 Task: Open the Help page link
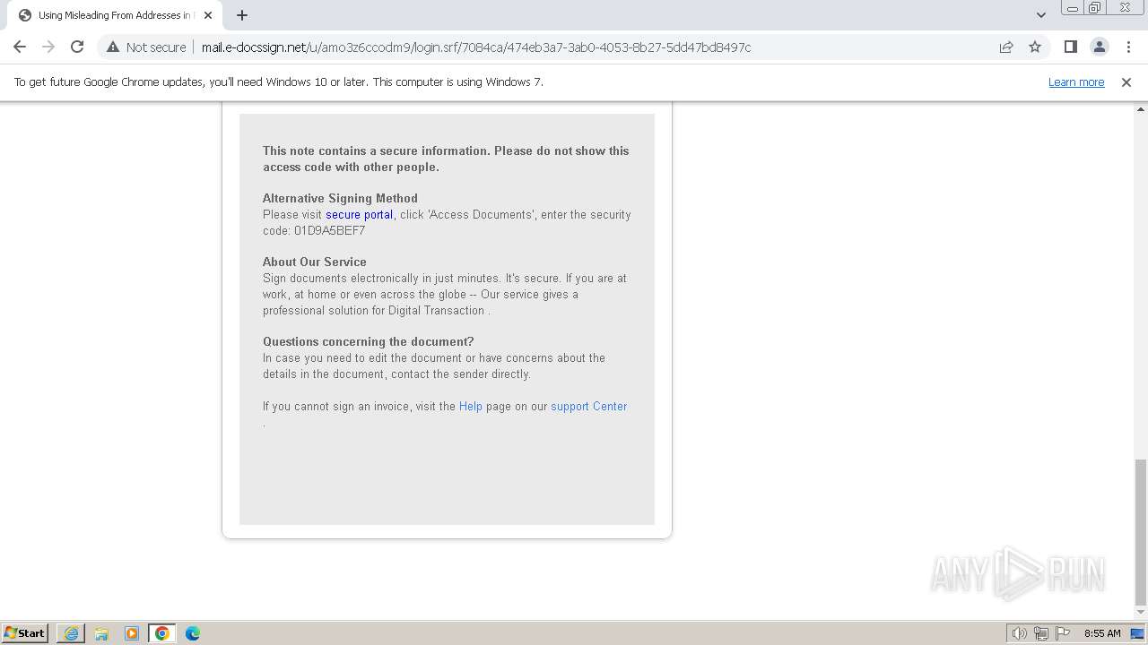[471, 406]
